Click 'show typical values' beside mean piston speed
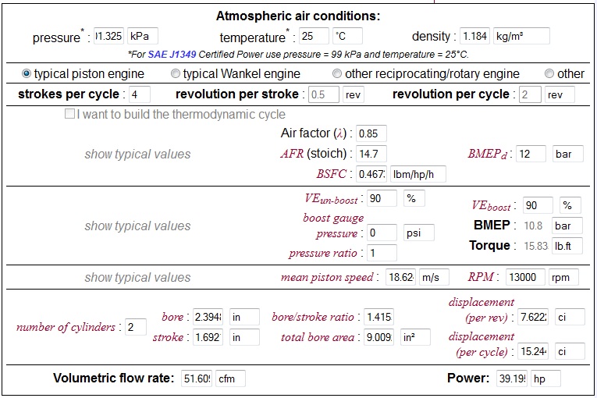597x398 pixels. [x=137, y=277]
